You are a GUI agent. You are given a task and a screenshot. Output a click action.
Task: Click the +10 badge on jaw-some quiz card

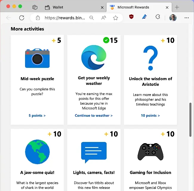[54, 134]
